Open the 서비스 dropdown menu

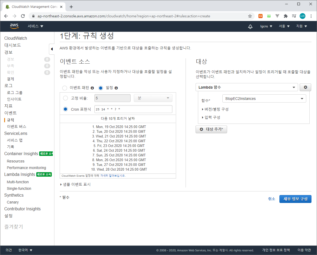point(35,26)
